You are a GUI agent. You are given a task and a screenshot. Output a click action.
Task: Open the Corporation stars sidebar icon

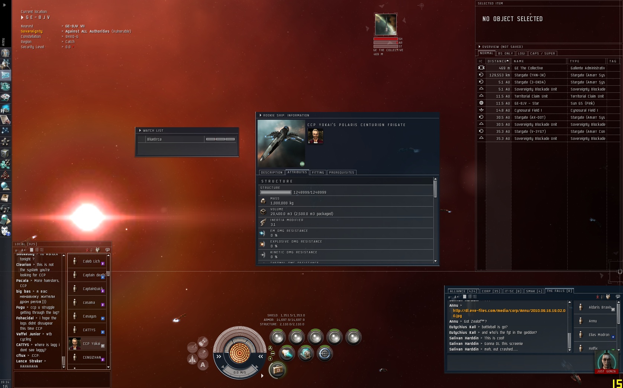[x=5, y=142]
